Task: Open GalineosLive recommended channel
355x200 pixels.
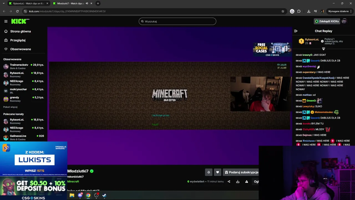Action: 24,137
